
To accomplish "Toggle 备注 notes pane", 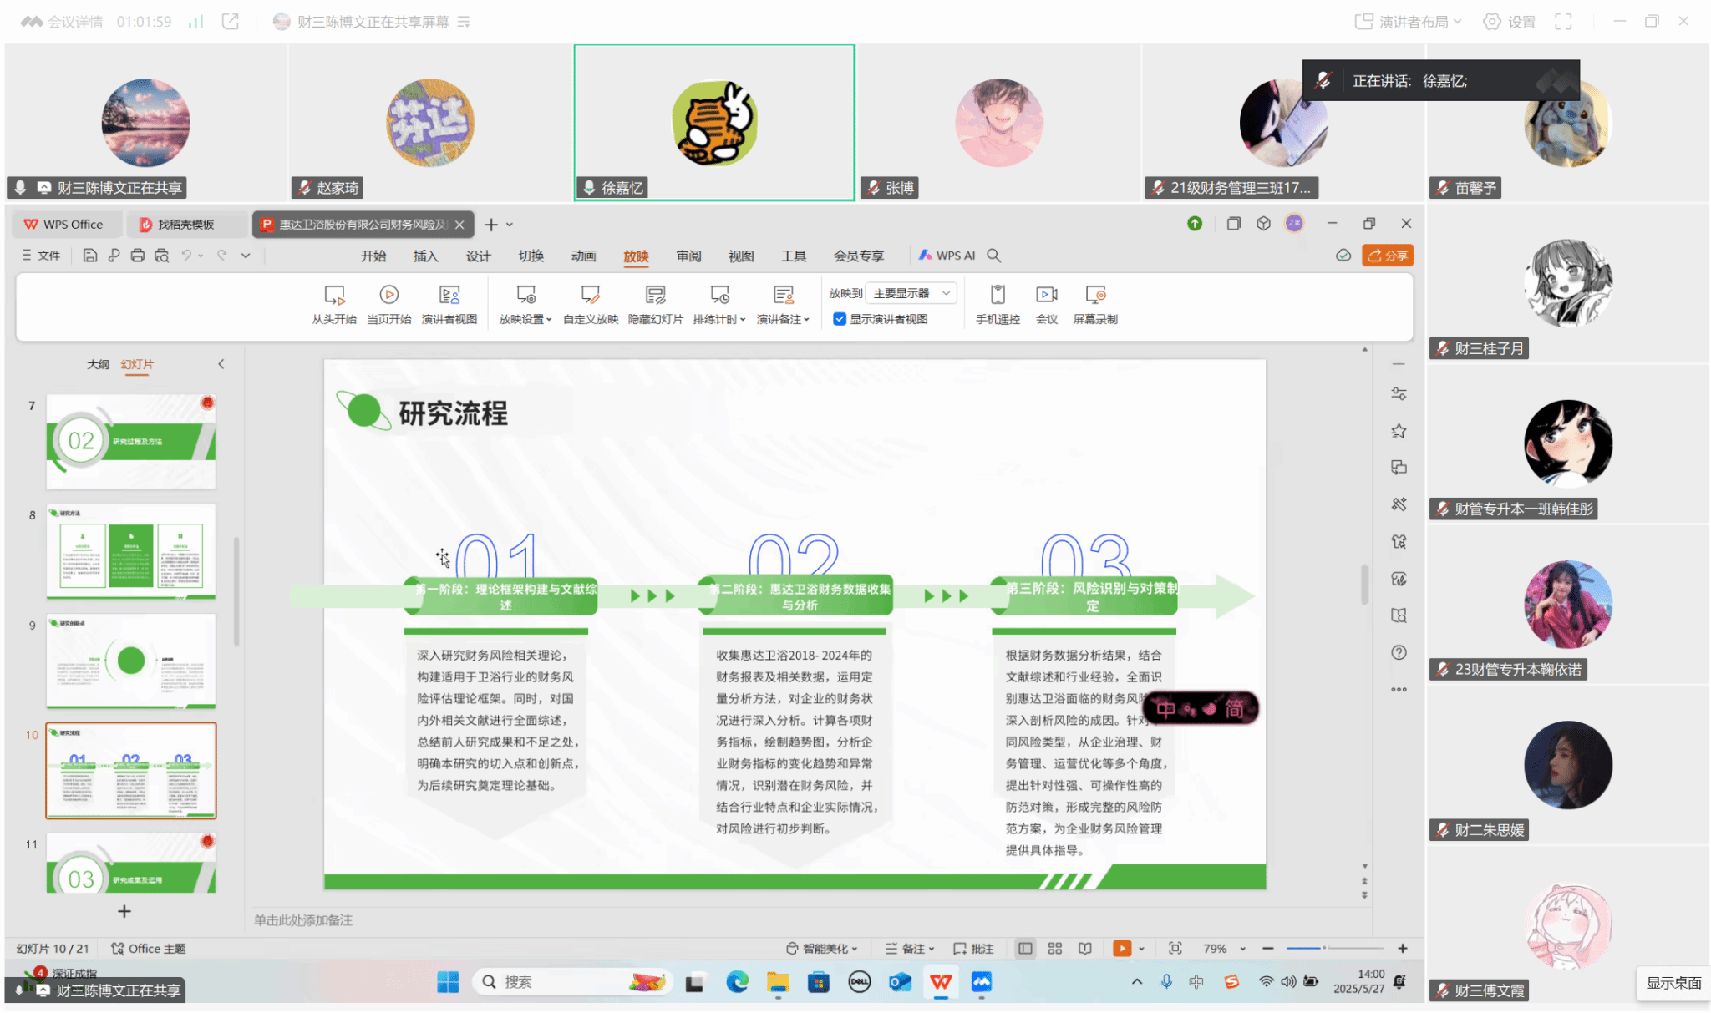I will click(910, 949).
